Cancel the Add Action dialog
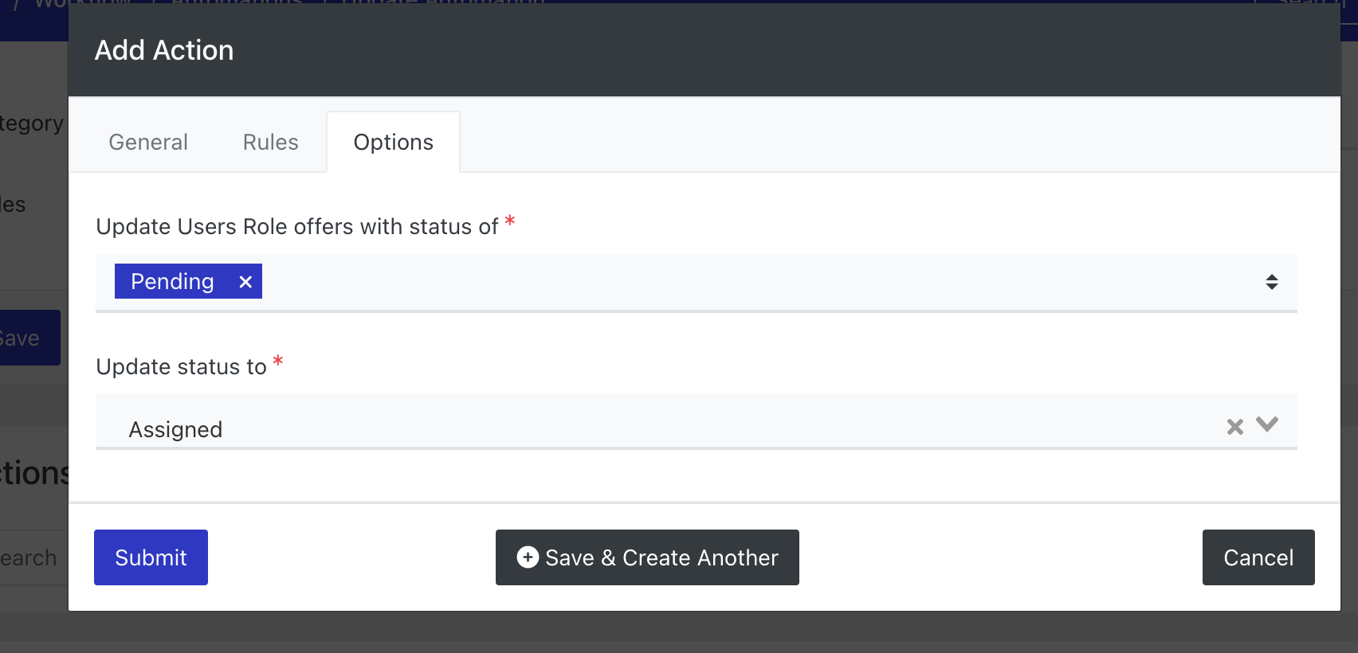The image size is (1358, 653). pyautogui.click(x=1258, y=557)
